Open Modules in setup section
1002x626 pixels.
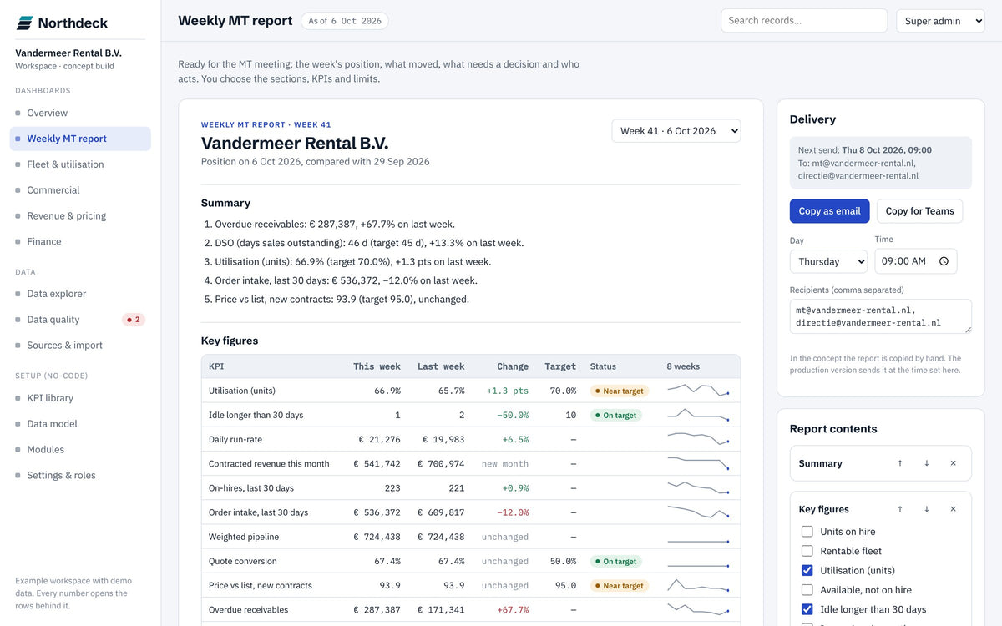tap(80, 449)
